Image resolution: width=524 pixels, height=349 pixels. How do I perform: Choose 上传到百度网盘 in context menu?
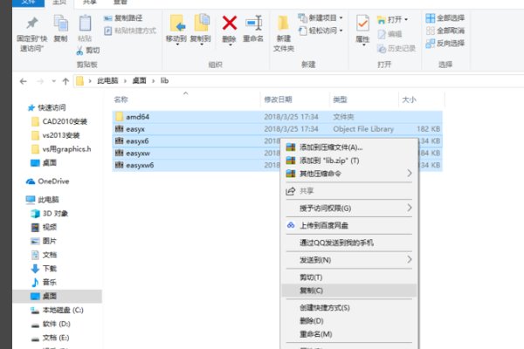click(x=348, y=225)
